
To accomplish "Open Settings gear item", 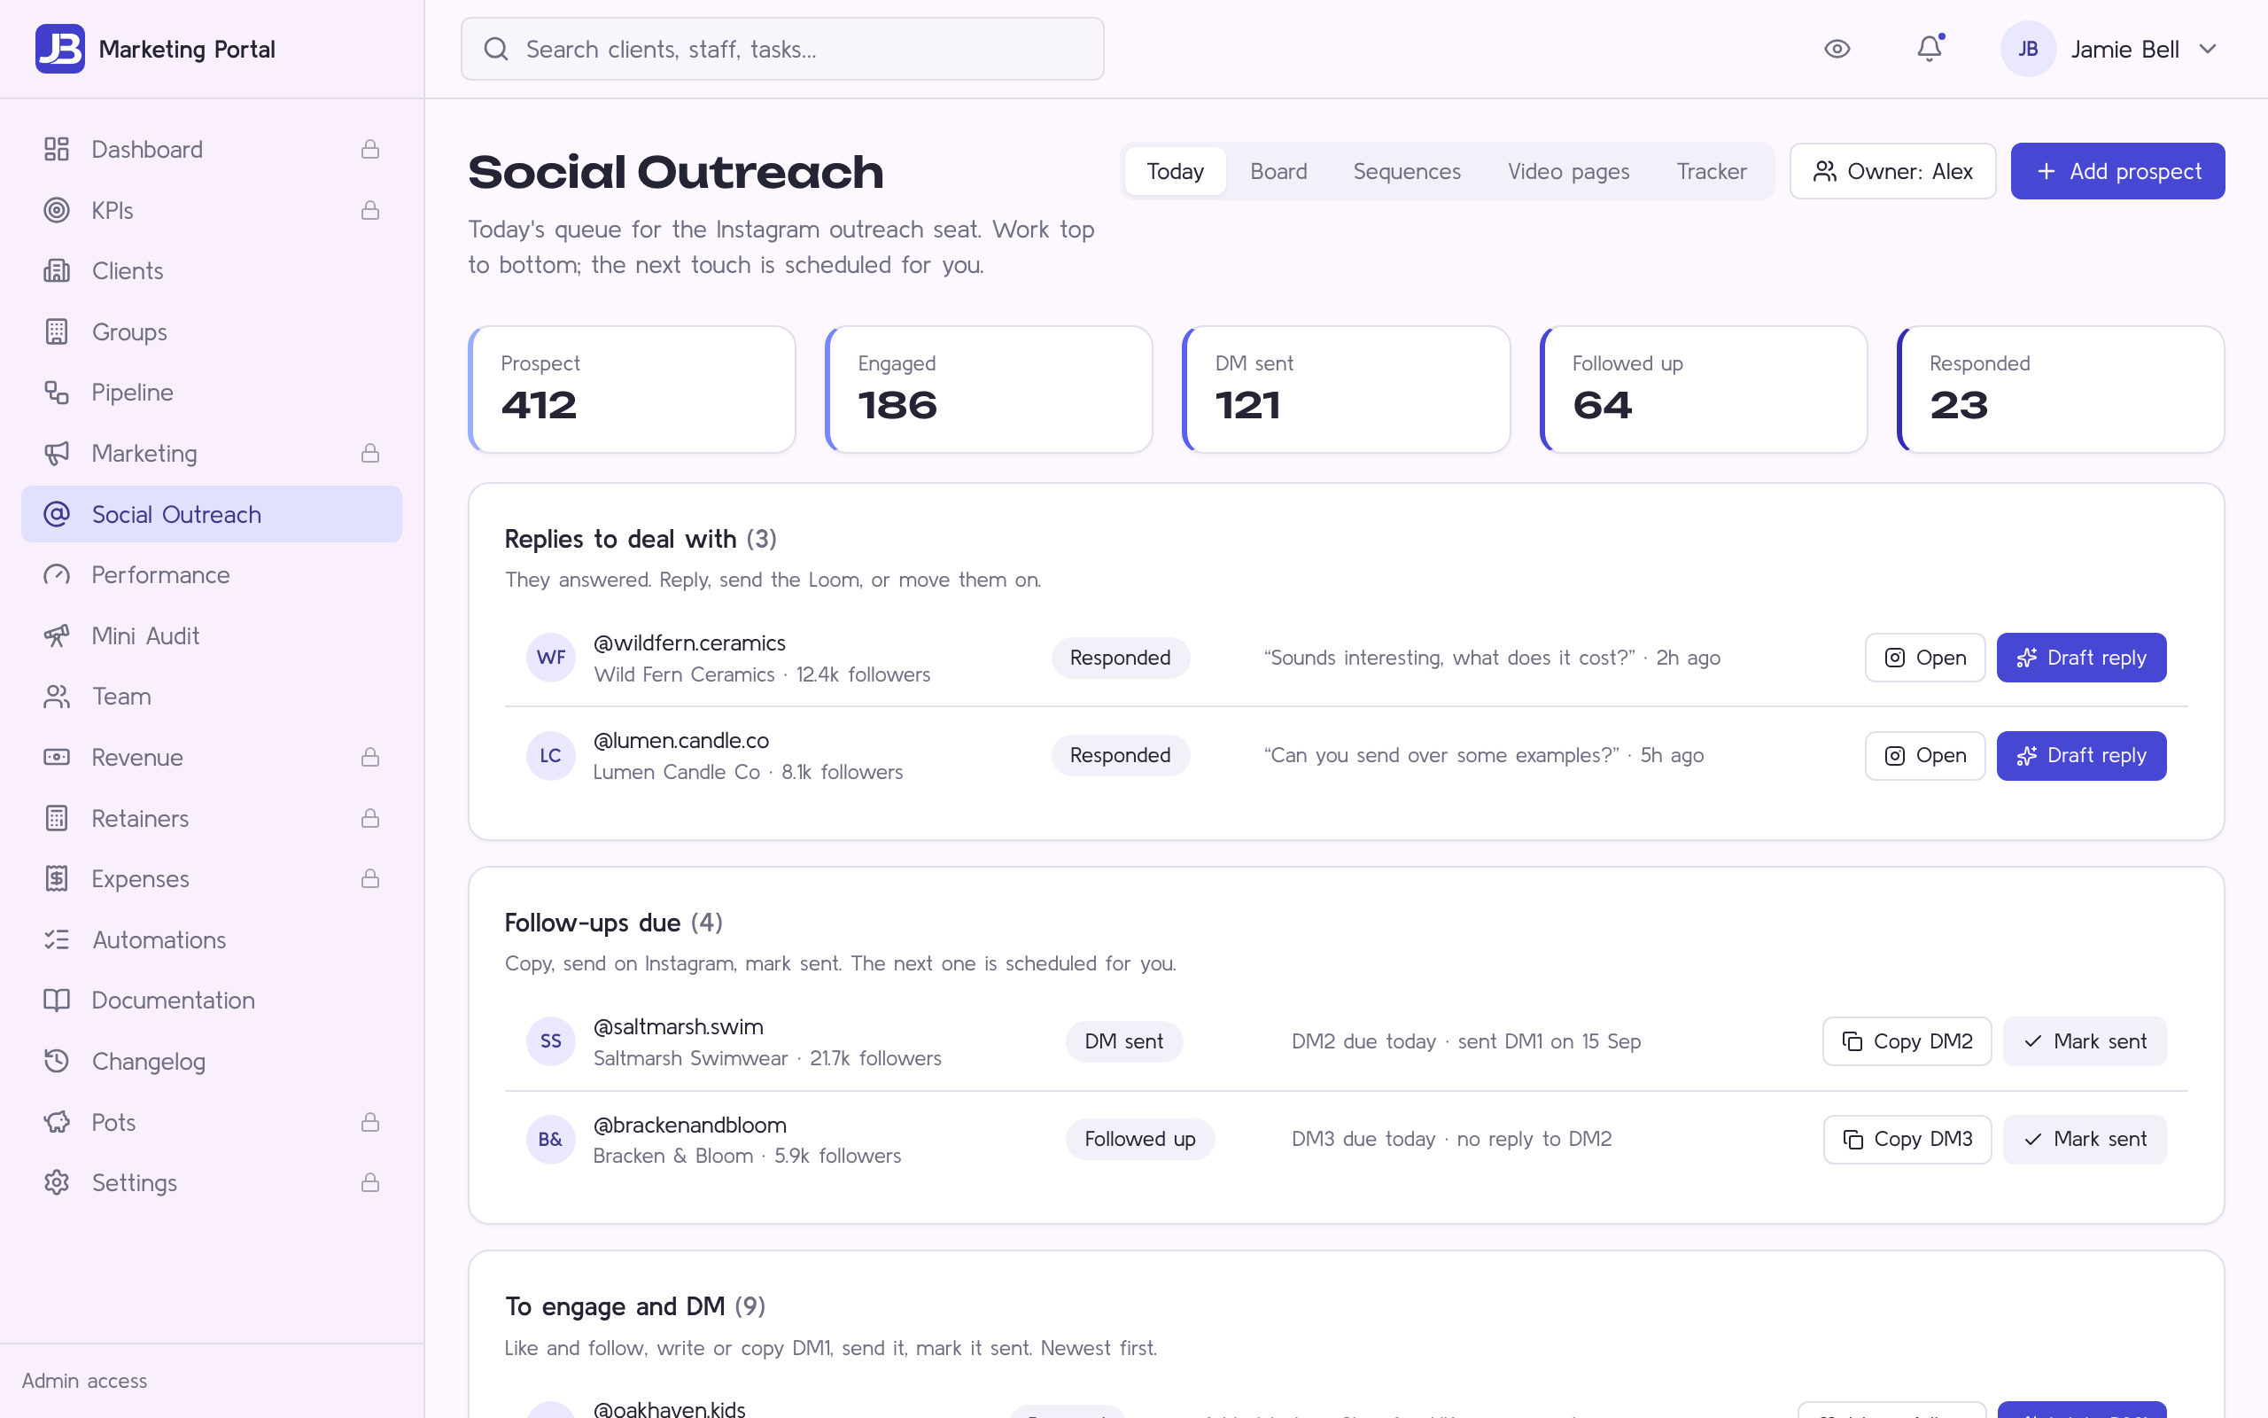I will pyautogui.click(x=212, y=1182).
